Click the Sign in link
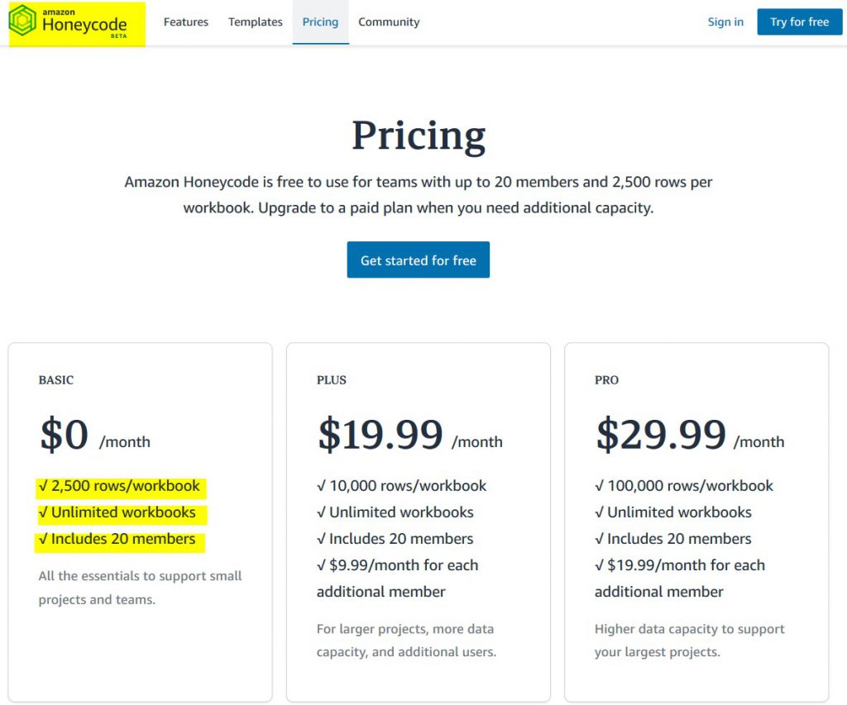The image size is (847, 705). click(725, 22)
